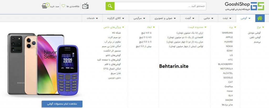
Task: Collapse the ویژگی‌های خاص column header
Action: [113, 27]
